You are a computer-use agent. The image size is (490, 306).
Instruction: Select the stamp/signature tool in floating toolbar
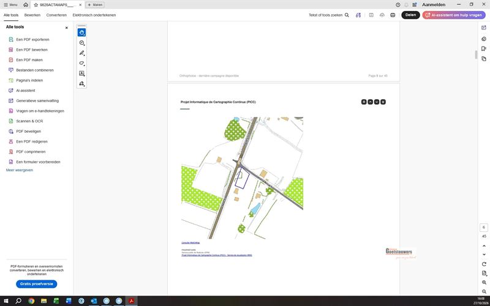pos(81,84)
